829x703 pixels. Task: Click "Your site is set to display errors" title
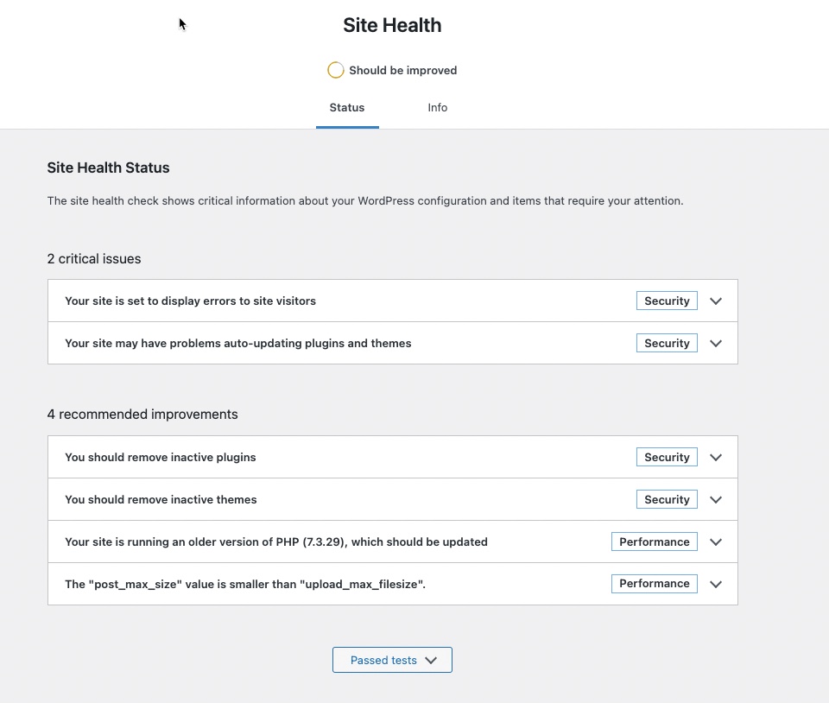tap(190, 301)
